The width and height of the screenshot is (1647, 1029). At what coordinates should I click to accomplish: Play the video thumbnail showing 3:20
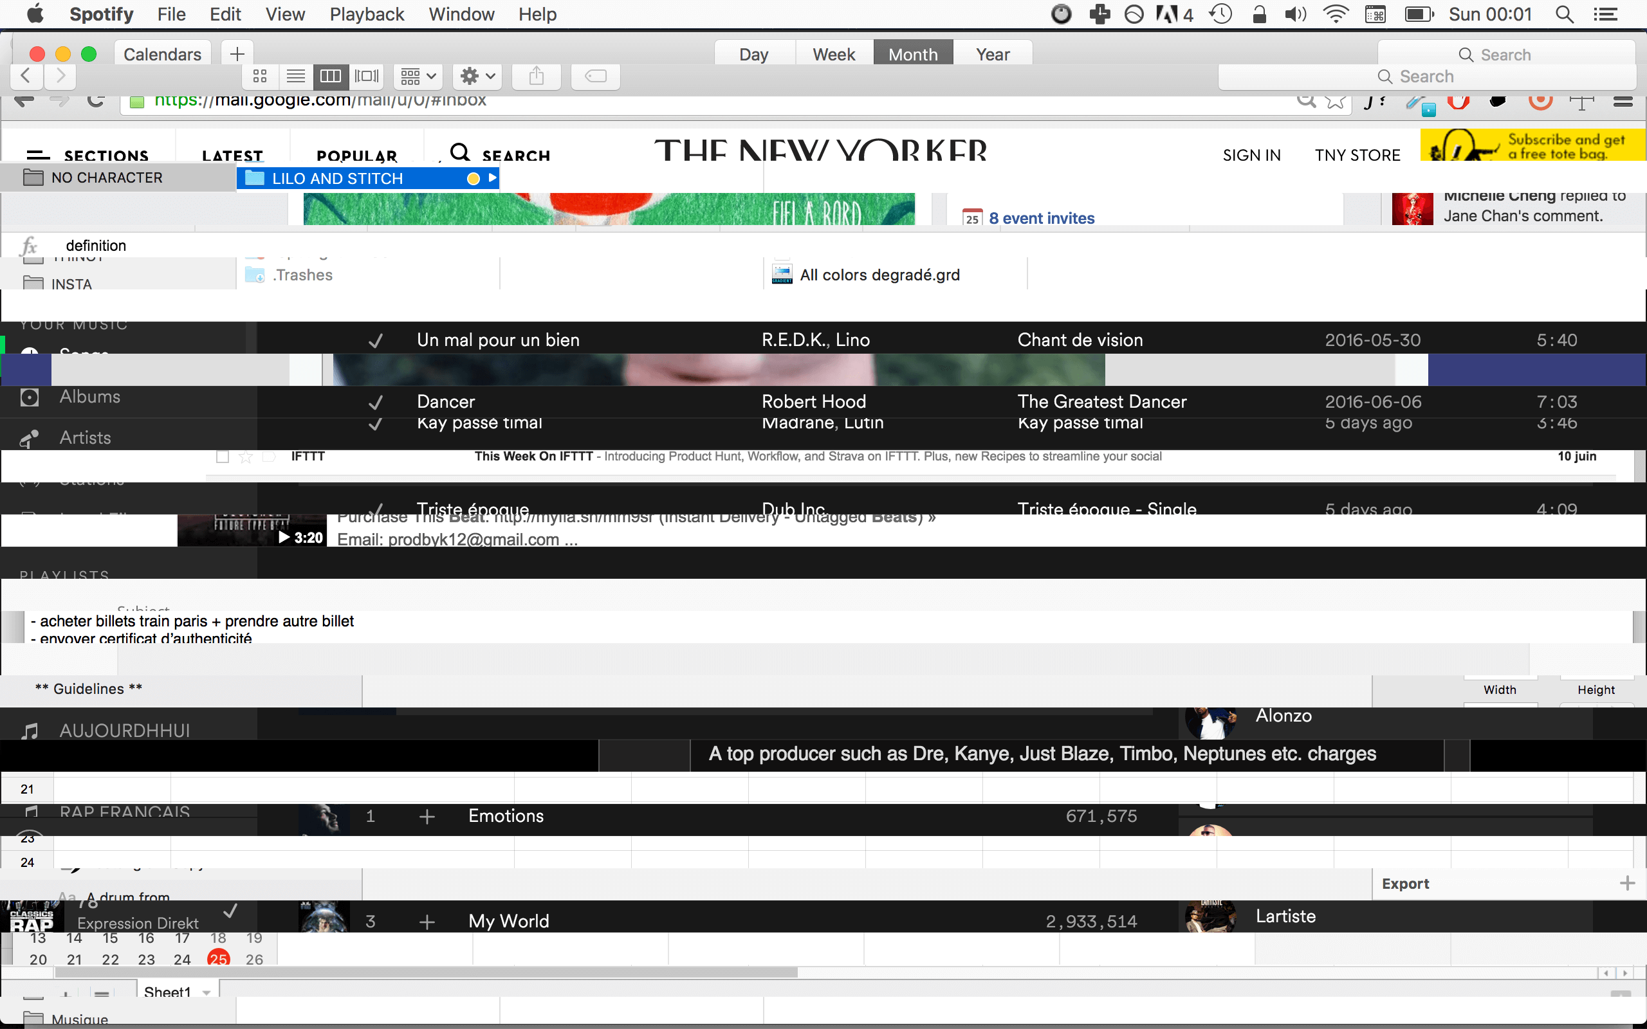[x=252, y=531]
